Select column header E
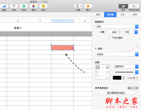The image size is (141, 110). (40, 21)
